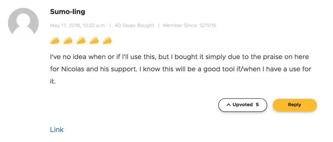Click the upvote count number 5

[x=257, y=105]
